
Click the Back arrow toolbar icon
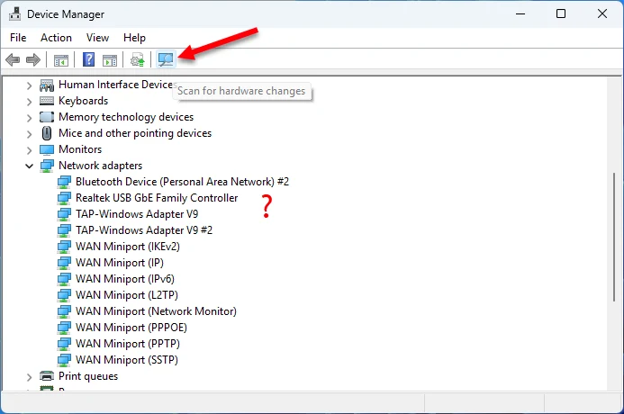point(13,60)
